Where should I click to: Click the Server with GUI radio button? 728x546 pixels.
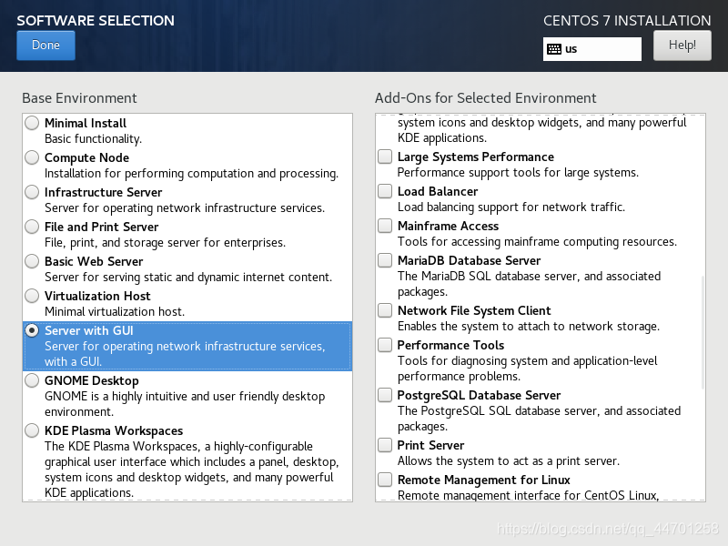tap(32, 330)
